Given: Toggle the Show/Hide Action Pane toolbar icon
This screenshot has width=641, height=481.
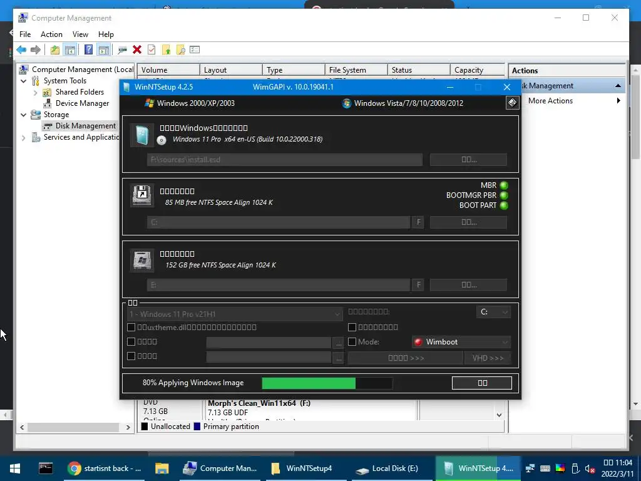Looking at the screenshot, I should [x=104, y=50].
